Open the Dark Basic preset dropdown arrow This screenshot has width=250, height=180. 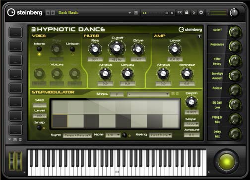click(129, 13)
